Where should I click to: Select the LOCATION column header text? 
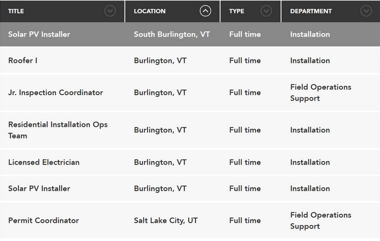point(150,11)
